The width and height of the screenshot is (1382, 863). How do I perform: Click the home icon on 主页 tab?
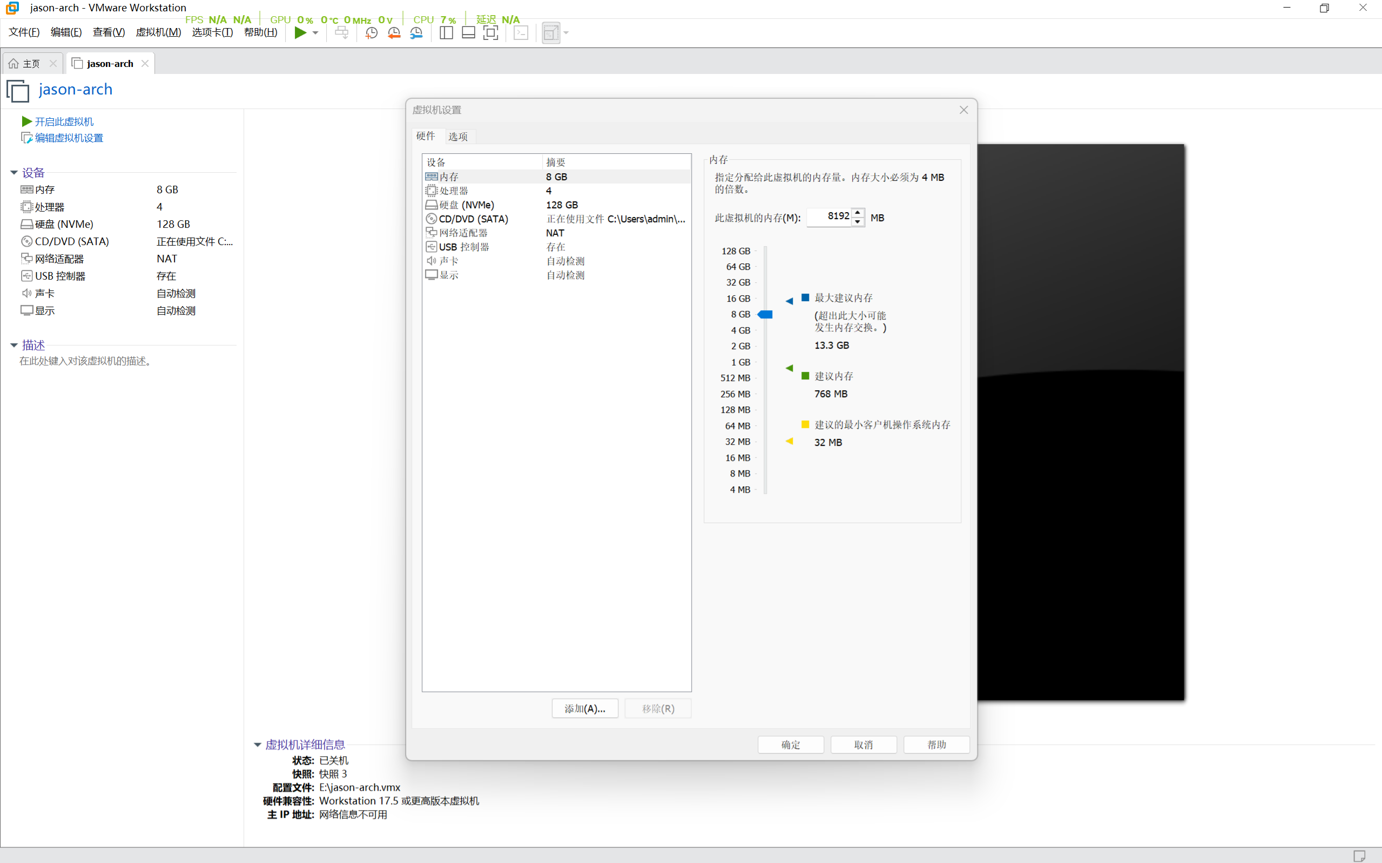(14, 63)
